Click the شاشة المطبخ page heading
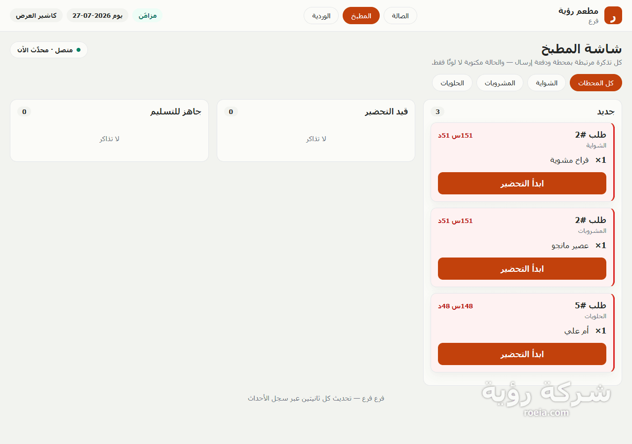 click(582, 49)
